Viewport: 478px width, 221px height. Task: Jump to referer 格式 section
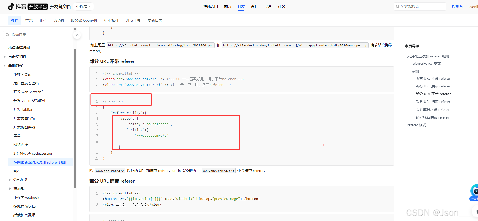pyautogui.click(x=417, y=125)
